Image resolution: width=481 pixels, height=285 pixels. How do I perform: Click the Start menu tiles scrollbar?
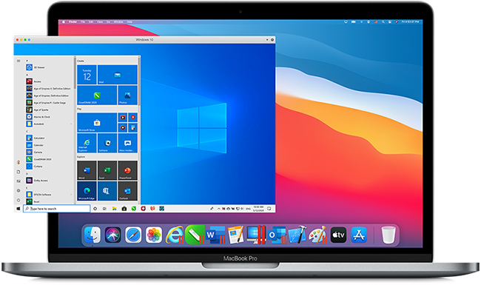point(139,81)
